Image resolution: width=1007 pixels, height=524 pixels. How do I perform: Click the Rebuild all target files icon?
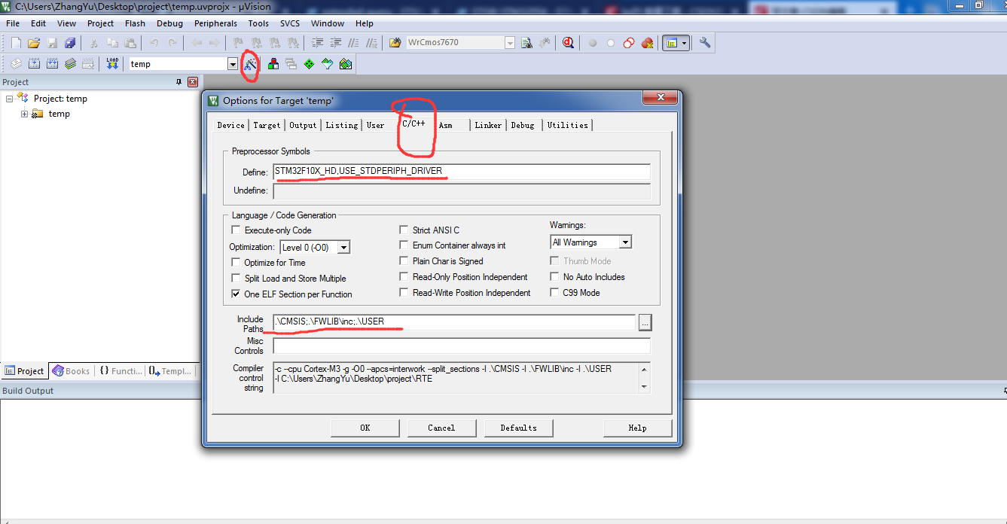52,64
